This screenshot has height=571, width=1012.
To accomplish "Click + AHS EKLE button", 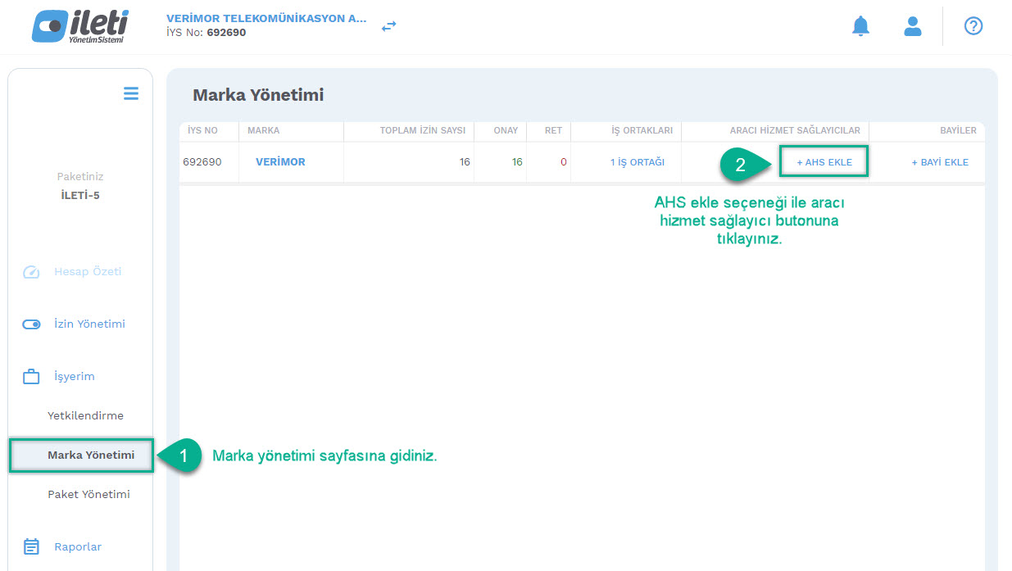I will [x=824, y=162].
